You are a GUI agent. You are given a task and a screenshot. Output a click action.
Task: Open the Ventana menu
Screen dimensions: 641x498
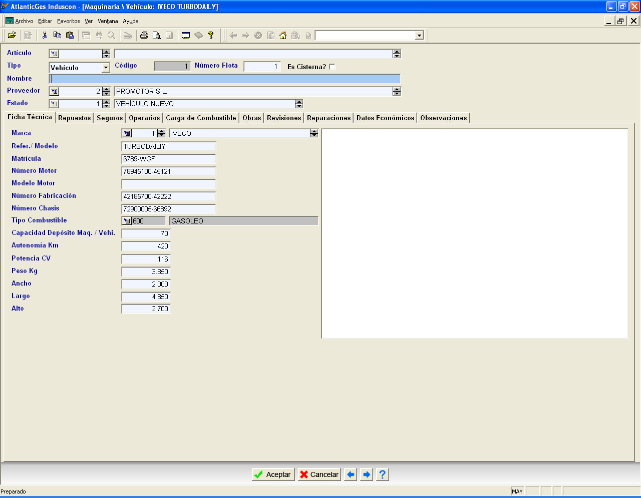[108, 21]
